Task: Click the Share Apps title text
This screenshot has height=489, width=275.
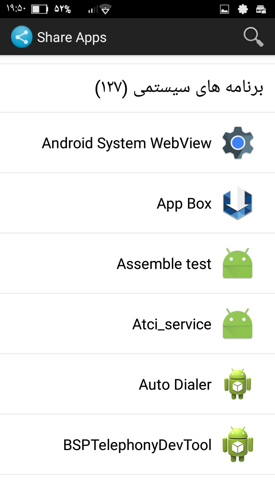Action: [x=72, y=37]
